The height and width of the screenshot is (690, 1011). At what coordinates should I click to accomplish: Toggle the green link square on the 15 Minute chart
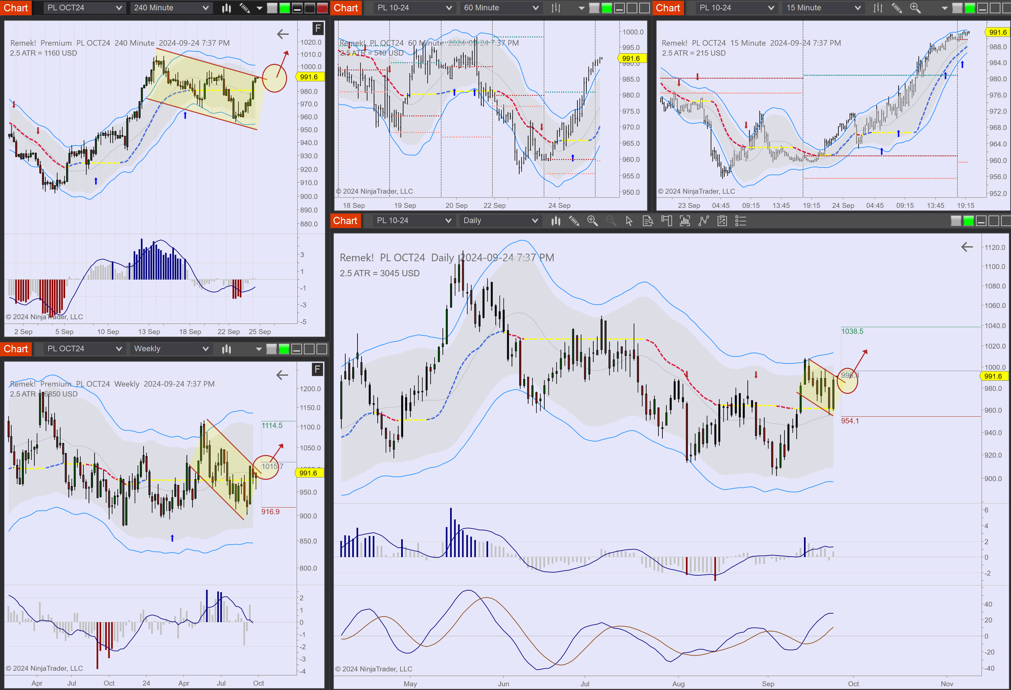[x=969, y=7]
